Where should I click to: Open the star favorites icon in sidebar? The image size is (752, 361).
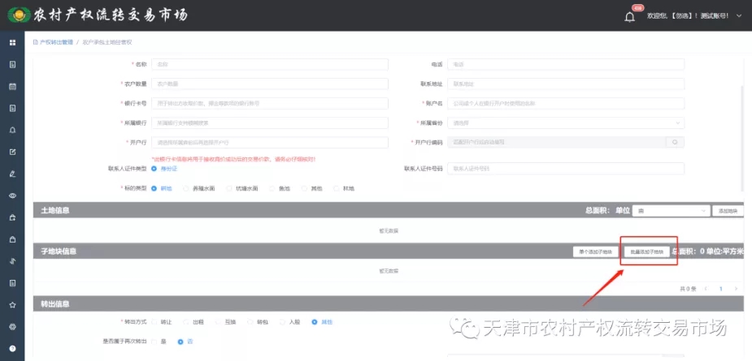[12, 305]
